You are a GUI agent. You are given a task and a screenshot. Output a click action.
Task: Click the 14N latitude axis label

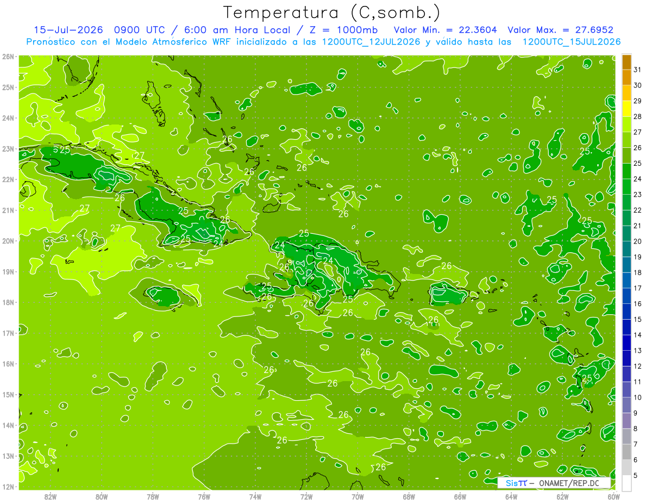(x=9, y=425)
